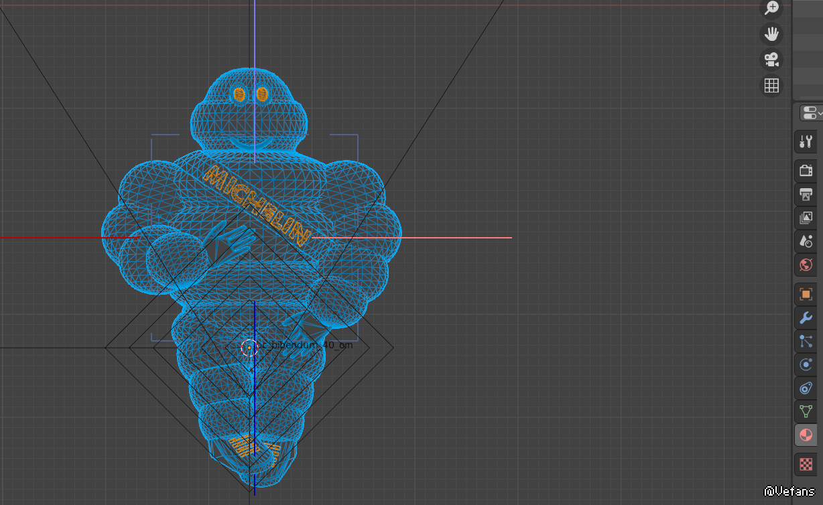Open the Object Data tab (green triangle)
Viewport: 823px width, 505px height.
tap(806, 412)
